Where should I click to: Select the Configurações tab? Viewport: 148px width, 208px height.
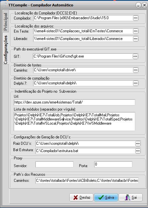click(x=5, y=49)
